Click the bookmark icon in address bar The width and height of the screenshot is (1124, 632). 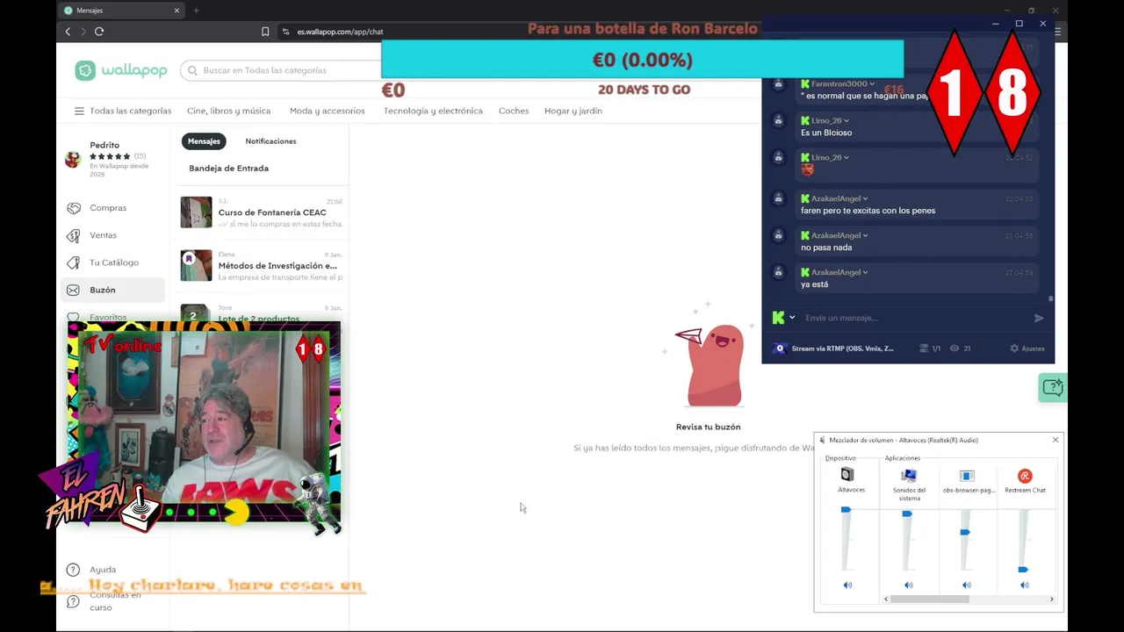click(x=265, y=32)
